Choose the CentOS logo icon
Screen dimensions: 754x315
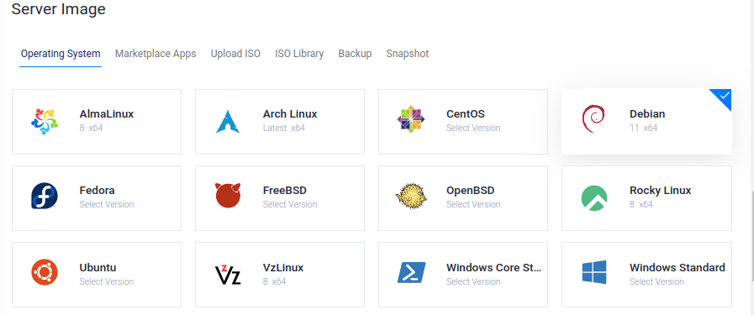(411, 119)
